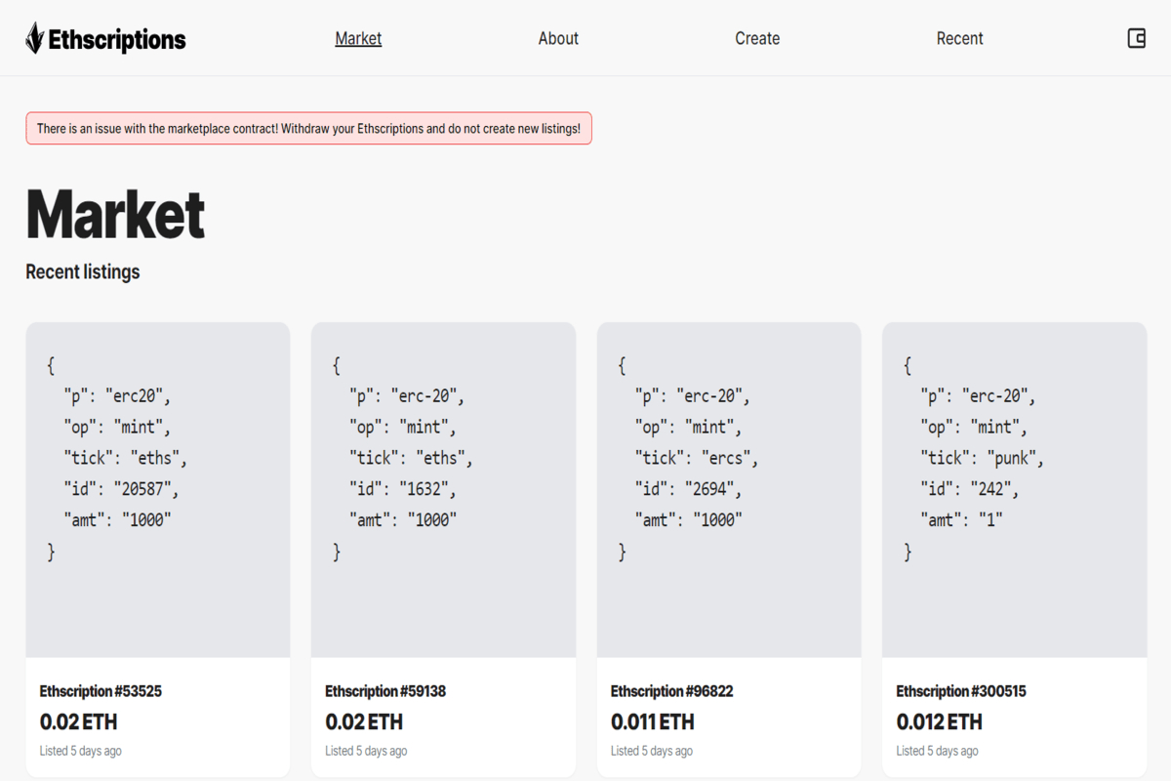This screenshot has width=1171, height=781.
Task: Open the JSON preview with id 20587
Action: tap(158, 490)
